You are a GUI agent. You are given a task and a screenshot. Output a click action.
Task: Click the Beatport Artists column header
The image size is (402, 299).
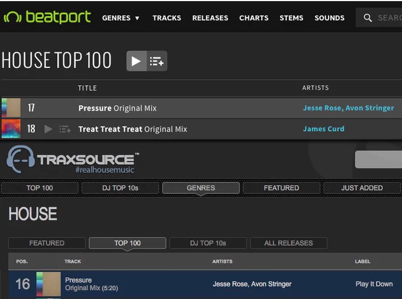tap(315, 88)
